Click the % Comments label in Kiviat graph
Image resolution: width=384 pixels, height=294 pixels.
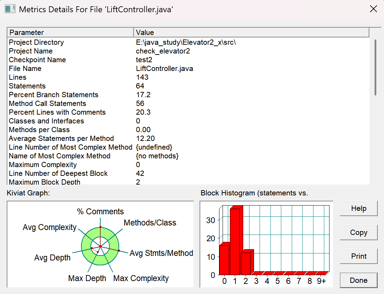100,211
